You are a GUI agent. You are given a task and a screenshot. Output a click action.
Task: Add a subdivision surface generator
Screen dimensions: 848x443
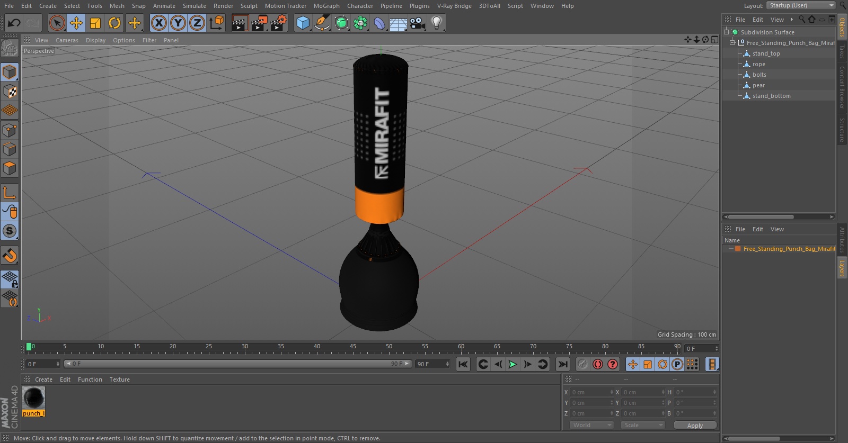pyautogui.click(x=341, y=23)
